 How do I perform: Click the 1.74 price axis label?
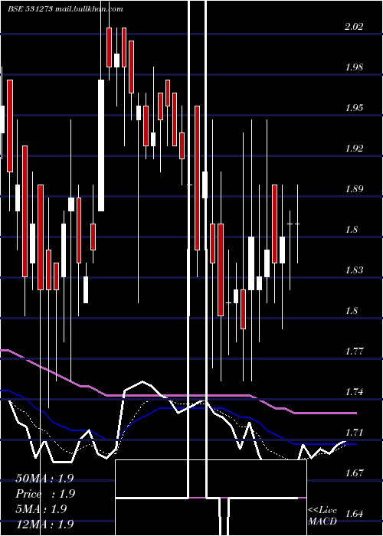pyautogui.click(x=354, y=392)
